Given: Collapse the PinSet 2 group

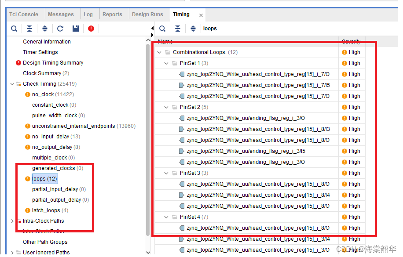Looking at the screenshot, I should tap(166, 107).
